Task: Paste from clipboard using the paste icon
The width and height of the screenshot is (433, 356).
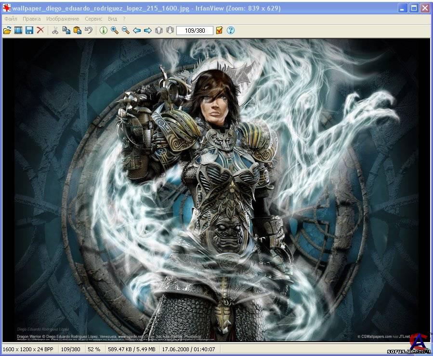Action: point(77,30)
